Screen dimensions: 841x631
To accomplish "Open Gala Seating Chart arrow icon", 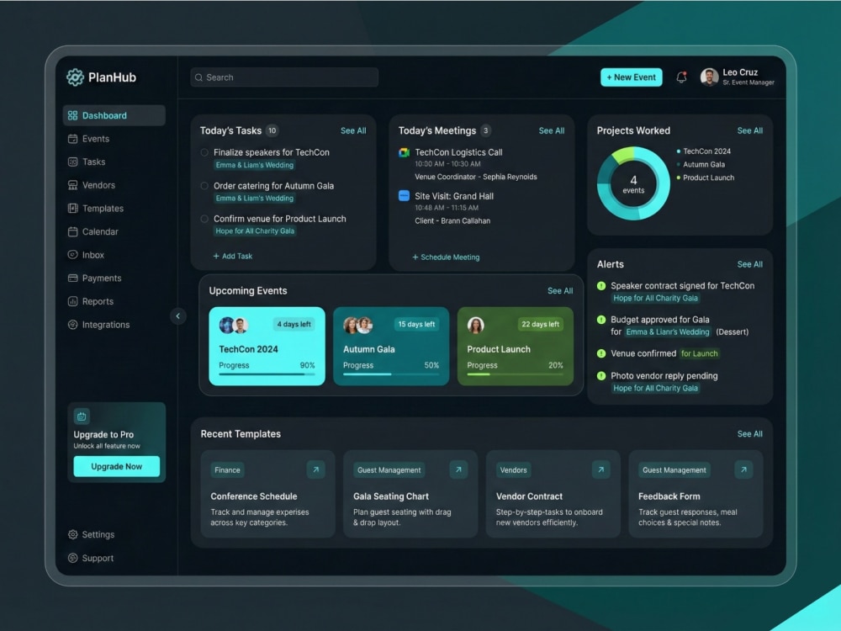I will tap(458, 469).
